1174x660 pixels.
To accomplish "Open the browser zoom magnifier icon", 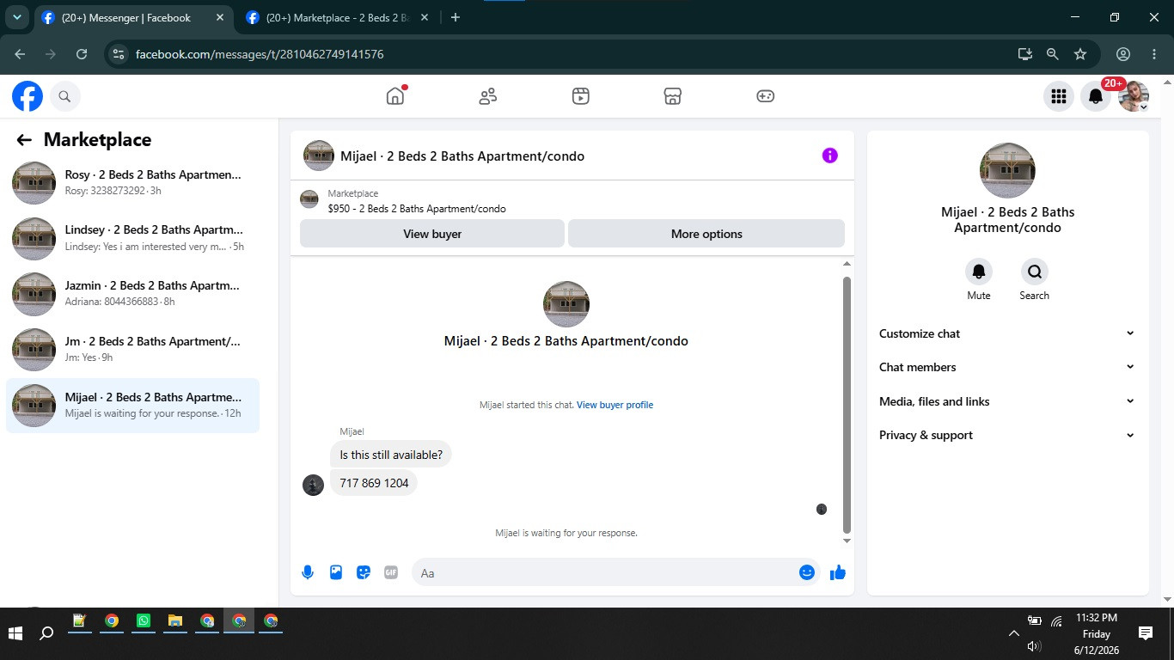I will click(1052, 54).
